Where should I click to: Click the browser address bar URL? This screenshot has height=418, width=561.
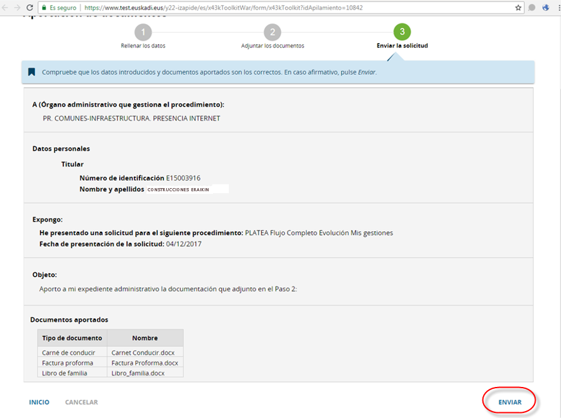coord(225,8)
